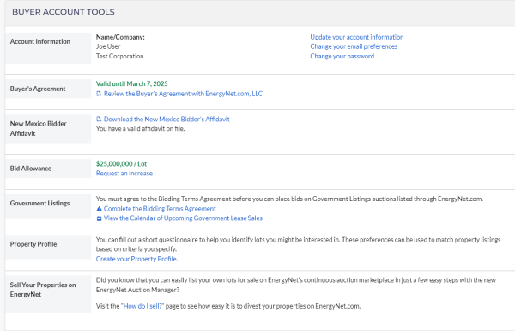Open the "How do I sell?" page link

[142, 306]
